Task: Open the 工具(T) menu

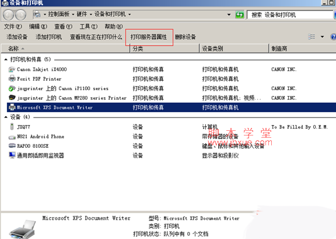Action: coord(89,27)
